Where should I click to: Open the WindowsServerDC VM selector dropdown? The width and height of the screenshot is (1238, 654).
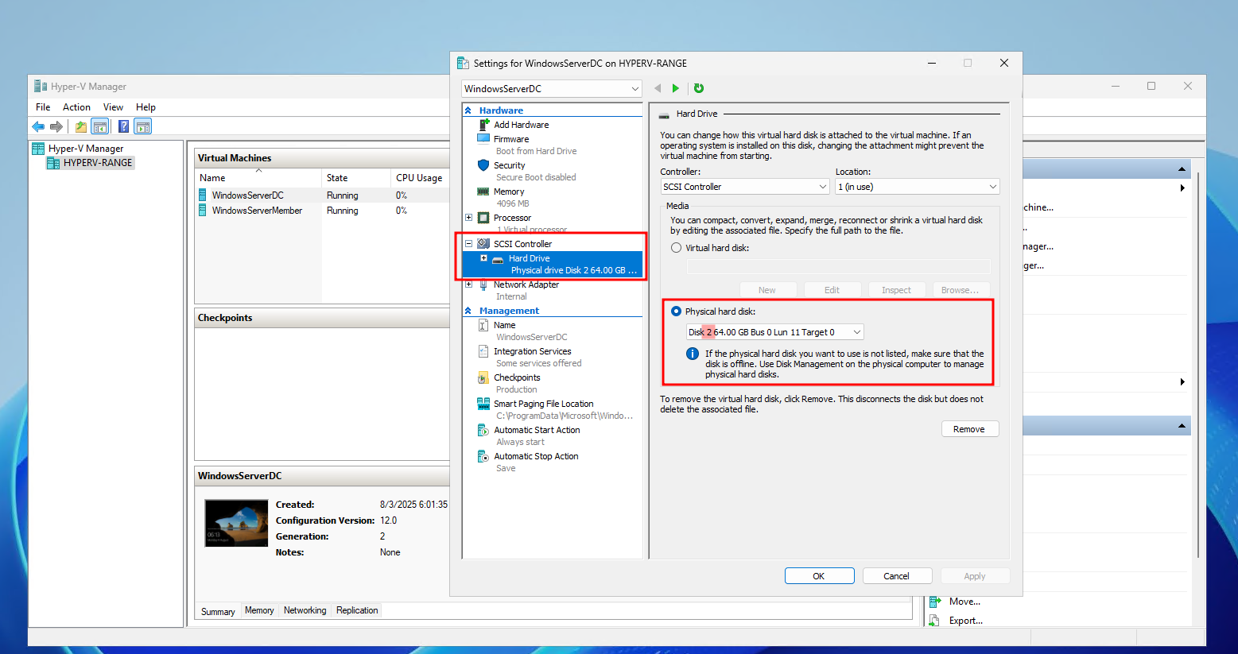[552, 88]
